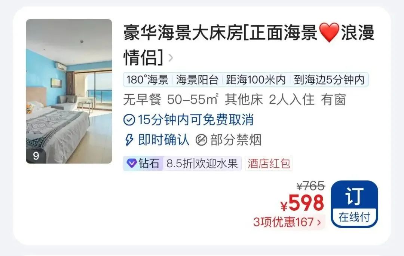Screen dimensions: 404x256
Task: Select the 180°海景 tag
Action: coord(147,80)
